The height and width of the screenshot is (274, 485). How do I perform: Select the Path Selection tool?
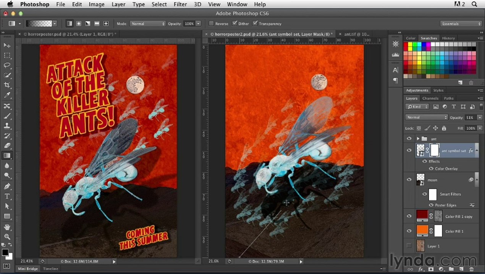(7, 206)
